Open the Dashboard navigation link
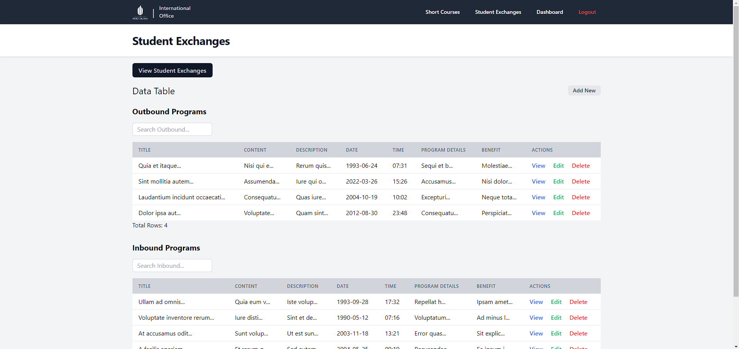Screen dimensions: 739x349 coord(550,12)
